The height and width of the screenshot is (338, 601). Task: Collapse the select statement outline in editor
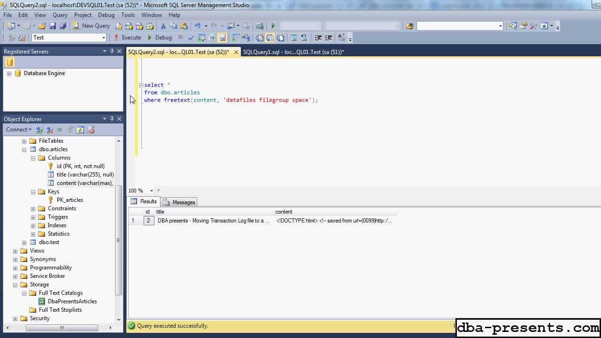(x=140, y=85)
